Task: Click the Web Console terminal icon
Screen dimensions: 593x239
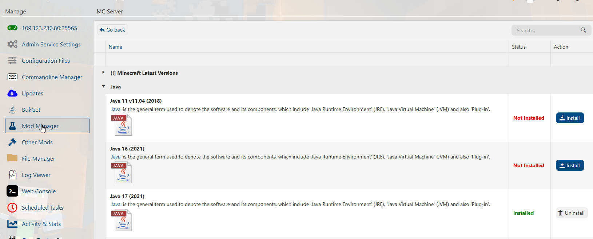Action: pos(12,191)
